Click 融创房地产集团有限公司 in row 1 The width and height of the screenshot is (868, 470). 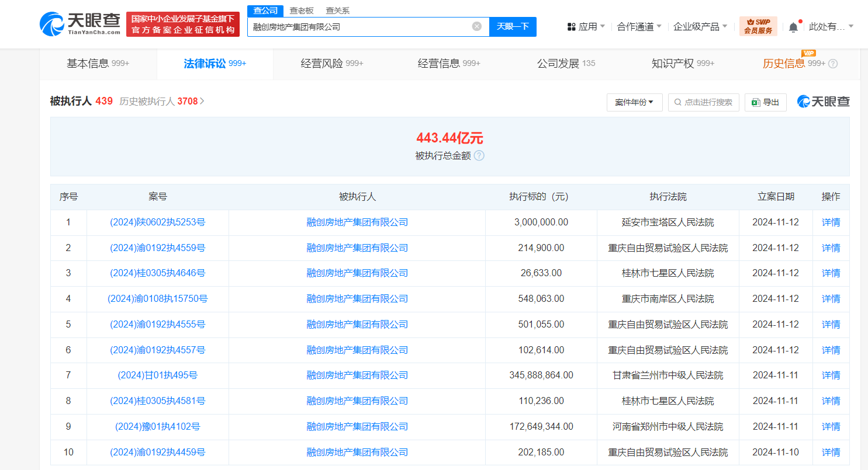[357, 222]
